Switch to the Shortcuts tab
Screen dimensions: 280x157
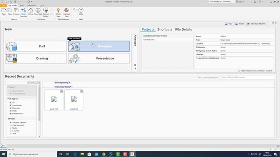[x=164, y=30]
